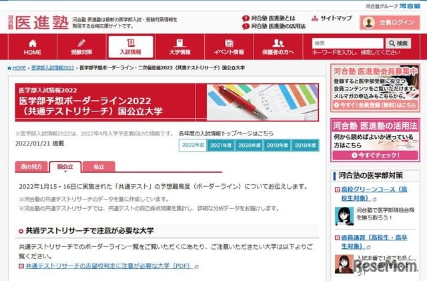The height and width of the screenshot is (281, 427).
Task: Open 受験対策 navigation menu
Action: (x=81, y=47)
